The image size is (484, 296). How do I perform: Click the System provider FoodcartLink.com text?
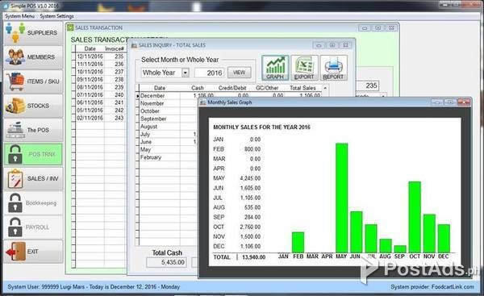point(432,287)
